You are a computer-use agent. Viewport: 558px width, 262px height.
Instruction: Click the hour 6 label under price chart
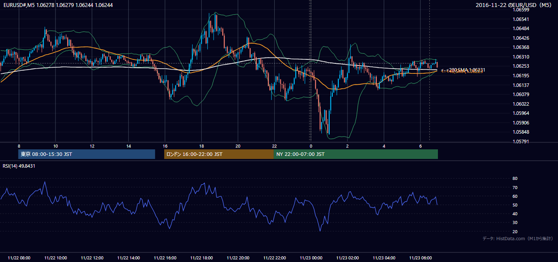pos(420,146)
